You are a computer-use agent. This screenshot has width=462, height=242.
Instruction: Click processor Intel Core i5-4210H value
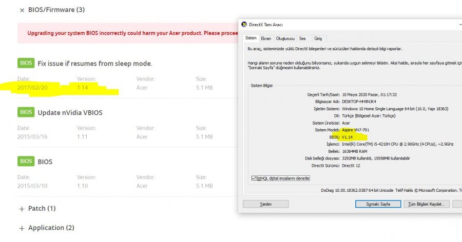pos(397,144)
